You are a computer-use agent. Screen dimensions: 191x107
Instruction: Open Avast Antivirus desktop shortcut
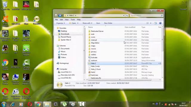point(5,21)
